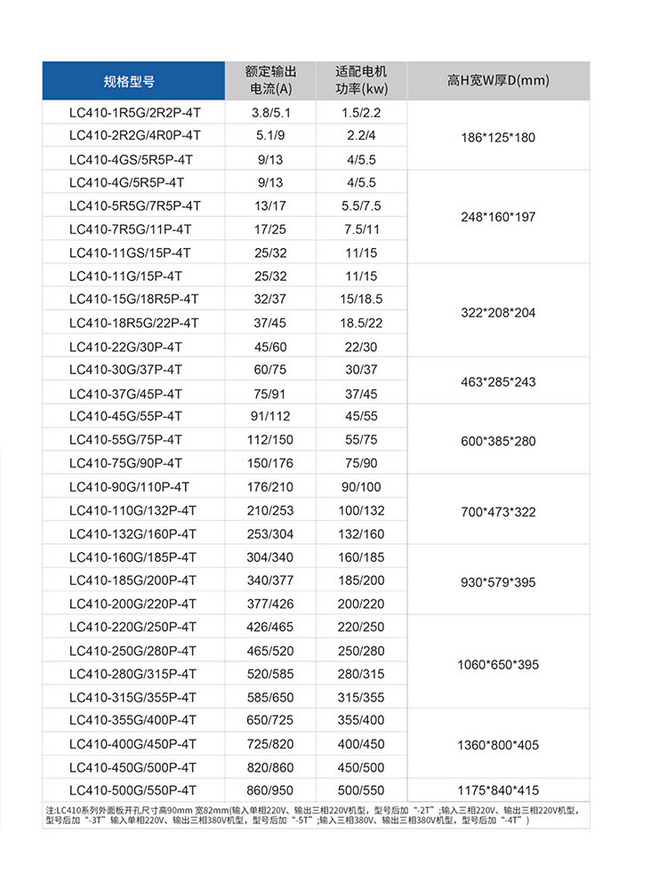Click the 1060*650*395 dimensions value

pyautogui.click(x=498, y=664)
